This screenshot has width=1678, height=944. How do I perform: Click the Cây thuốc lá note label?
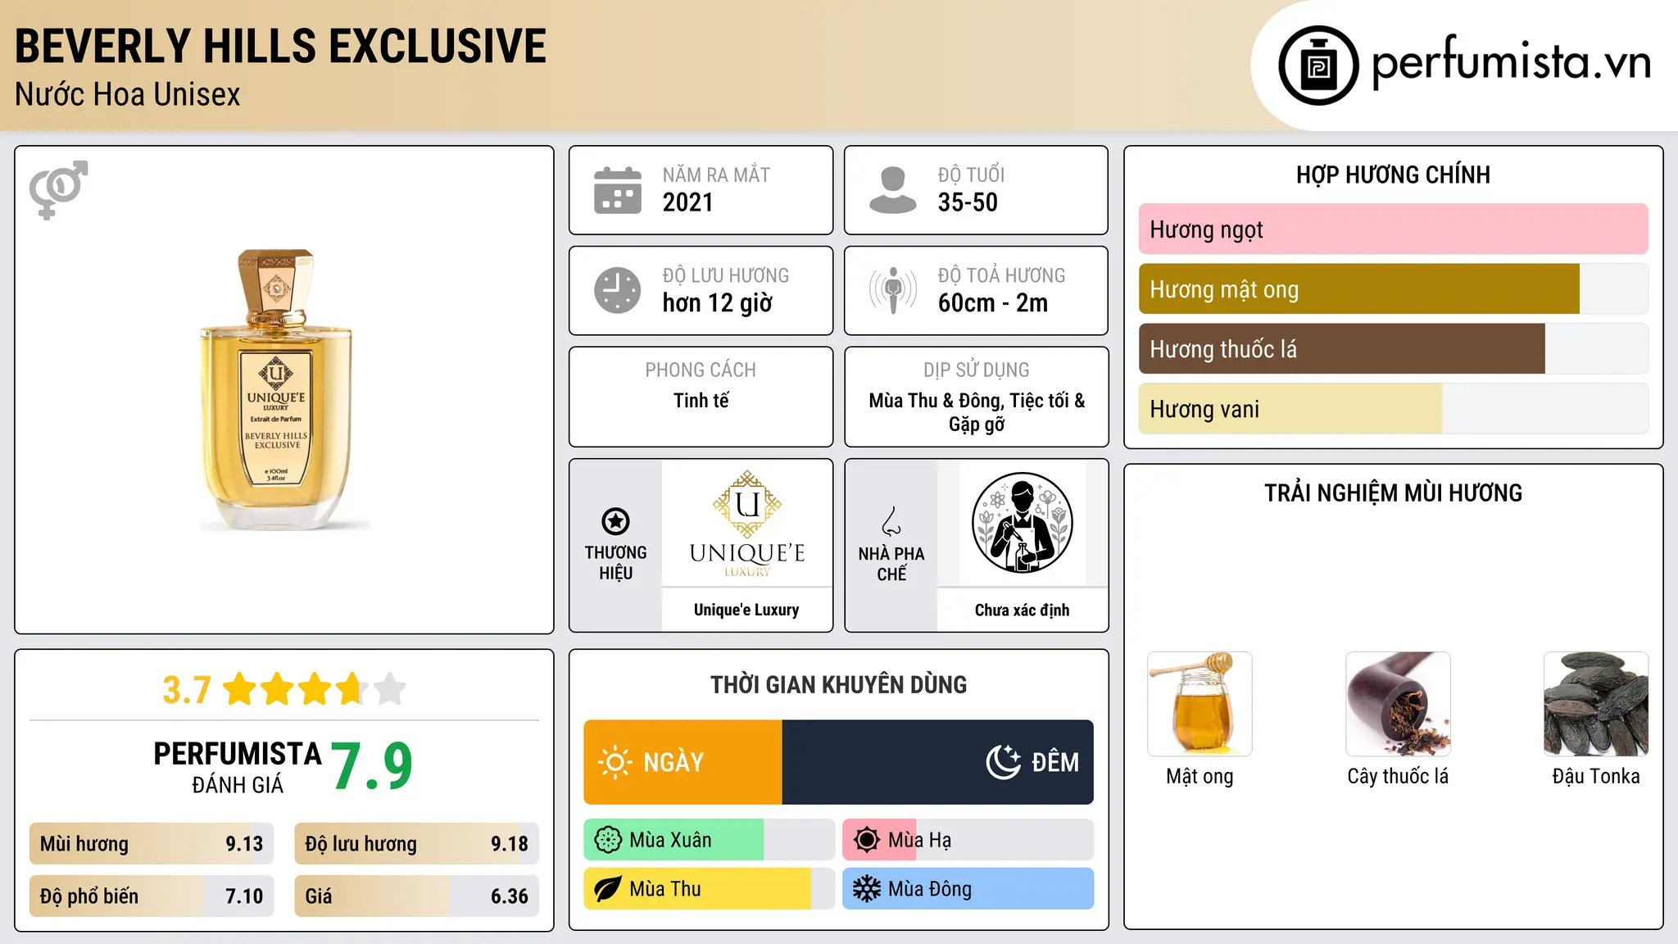(1398, 777)
